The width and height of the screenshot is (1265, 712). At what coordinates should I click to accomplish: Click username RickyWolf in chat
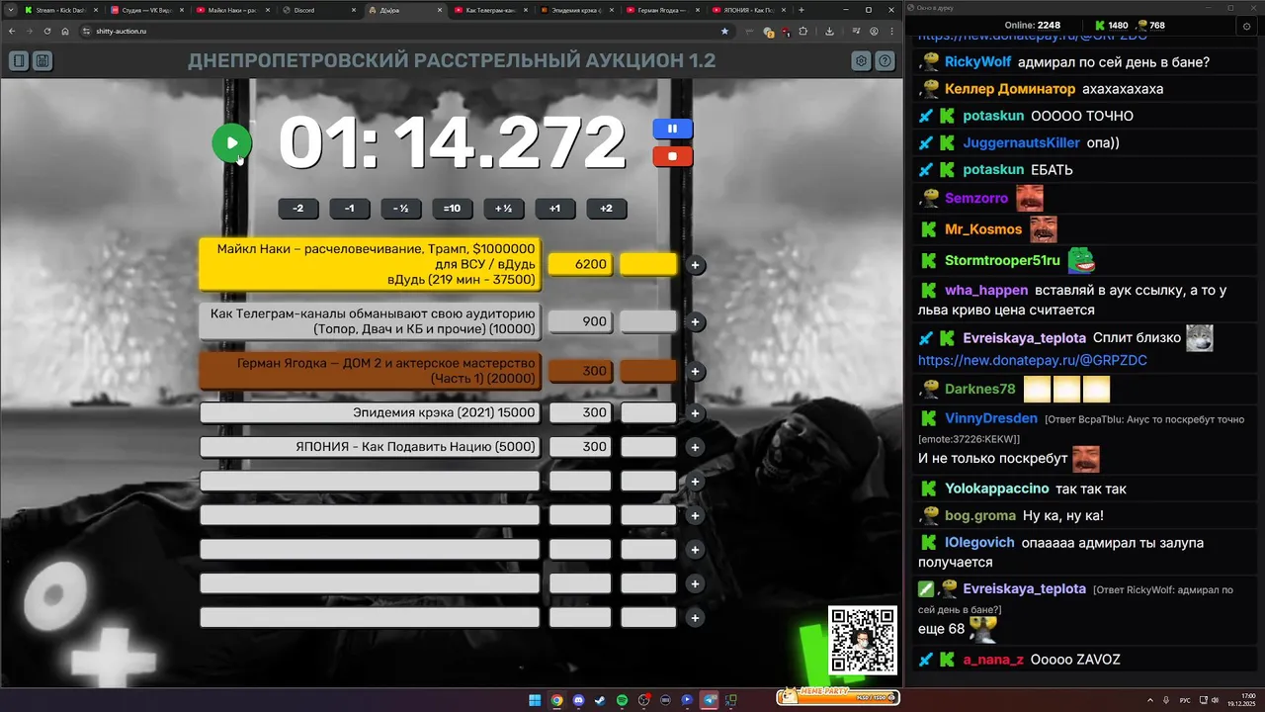(977, 61)
